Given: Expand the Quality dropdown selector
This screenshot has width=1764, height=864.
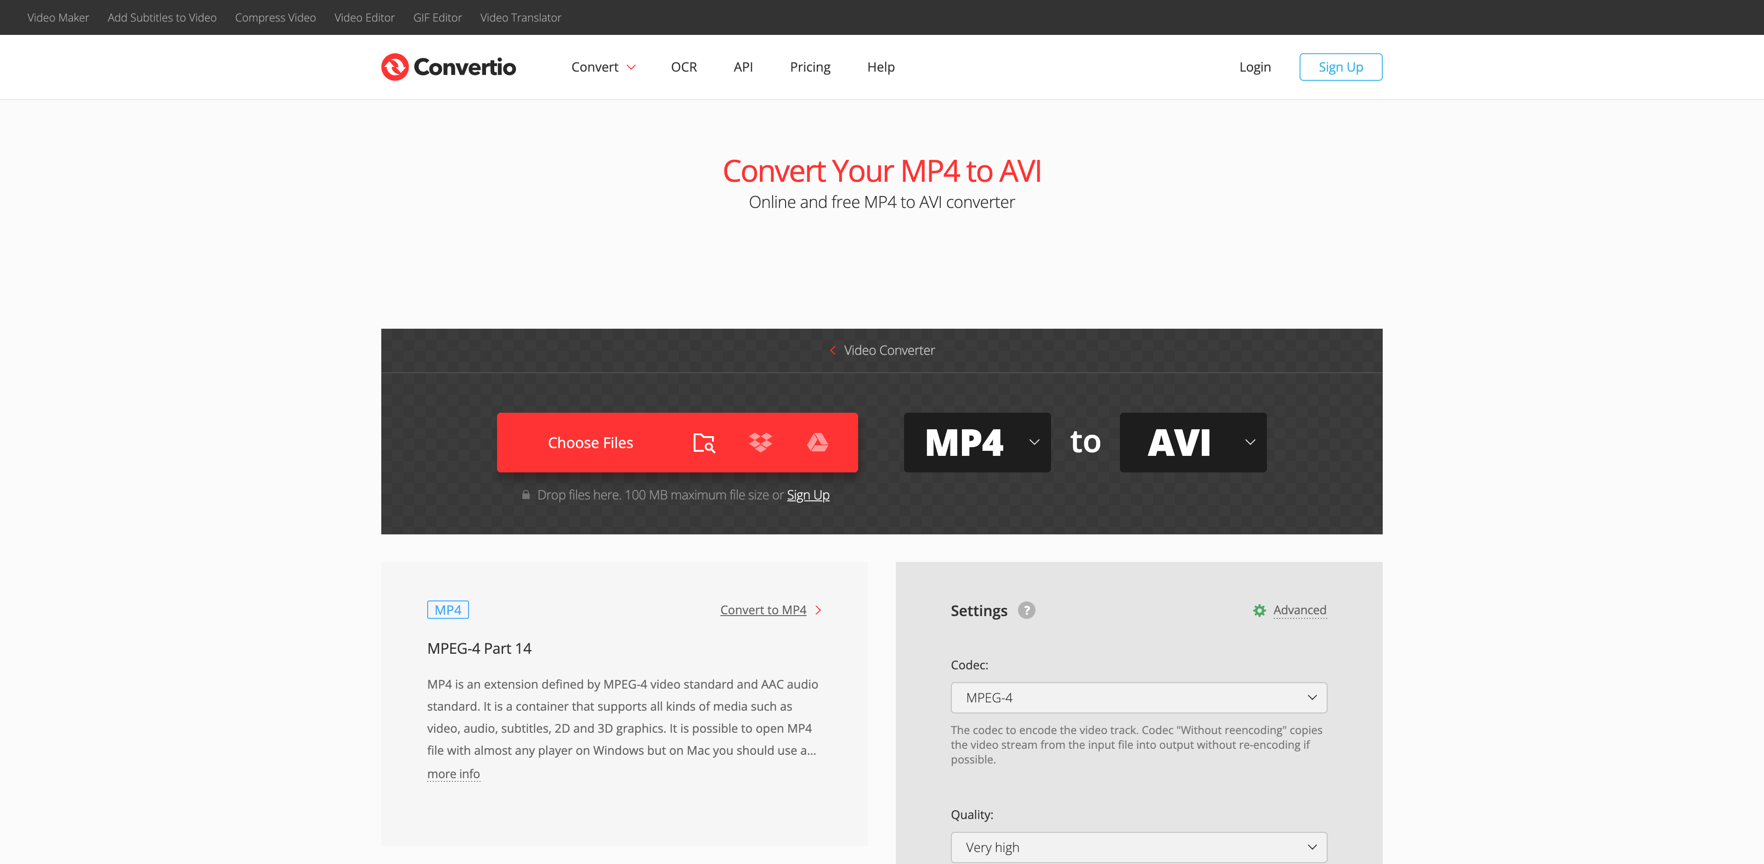Looking at the screenshot, I should coord(1138,847).
